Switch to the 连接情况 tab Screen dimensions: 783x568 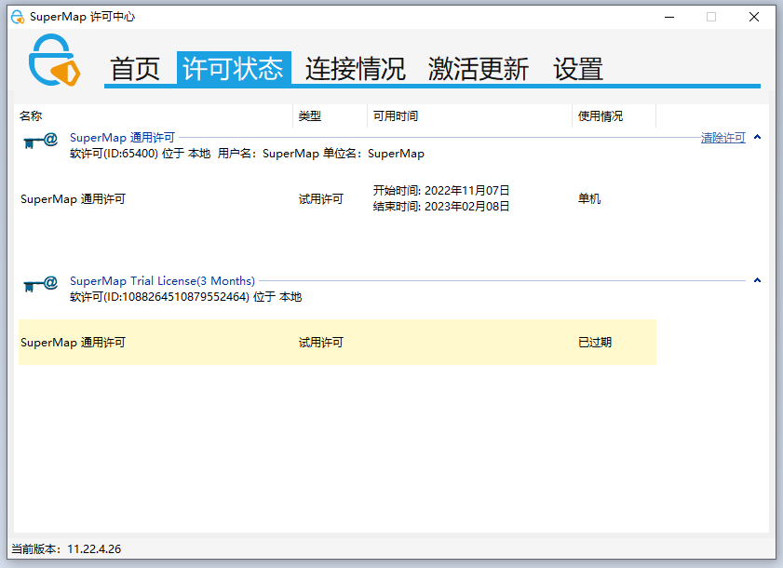(x=355, y=69)
